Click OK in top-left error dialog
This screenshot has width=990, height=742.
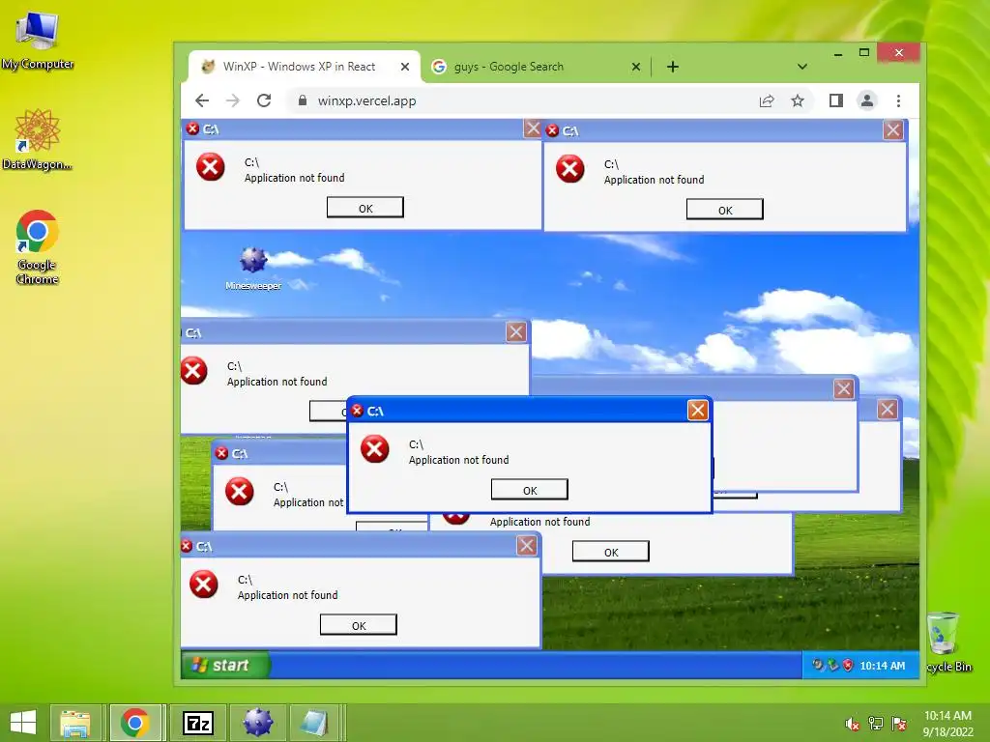(x=364, y=208)
